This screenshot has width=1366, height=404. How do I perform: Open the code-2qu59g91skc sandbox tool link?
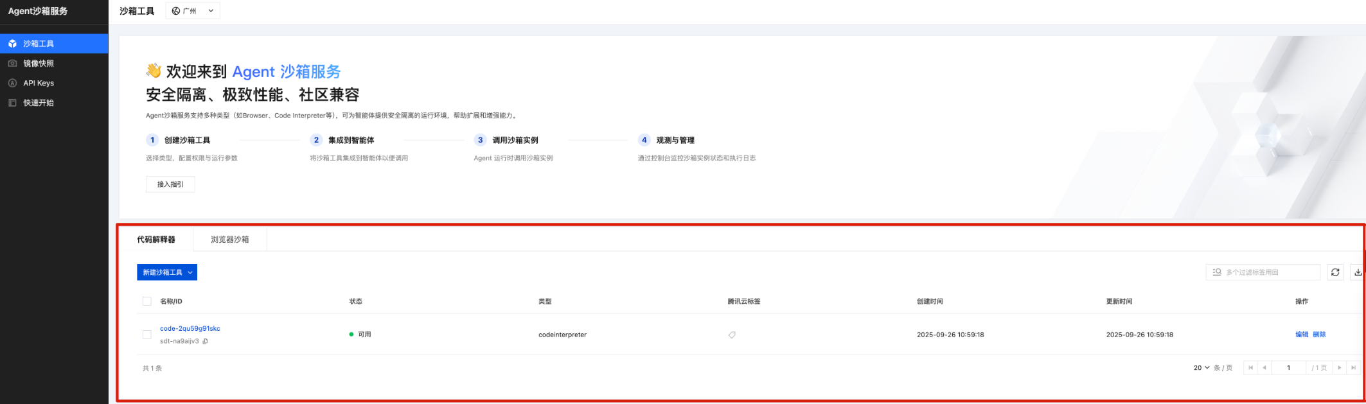point(190,329)
